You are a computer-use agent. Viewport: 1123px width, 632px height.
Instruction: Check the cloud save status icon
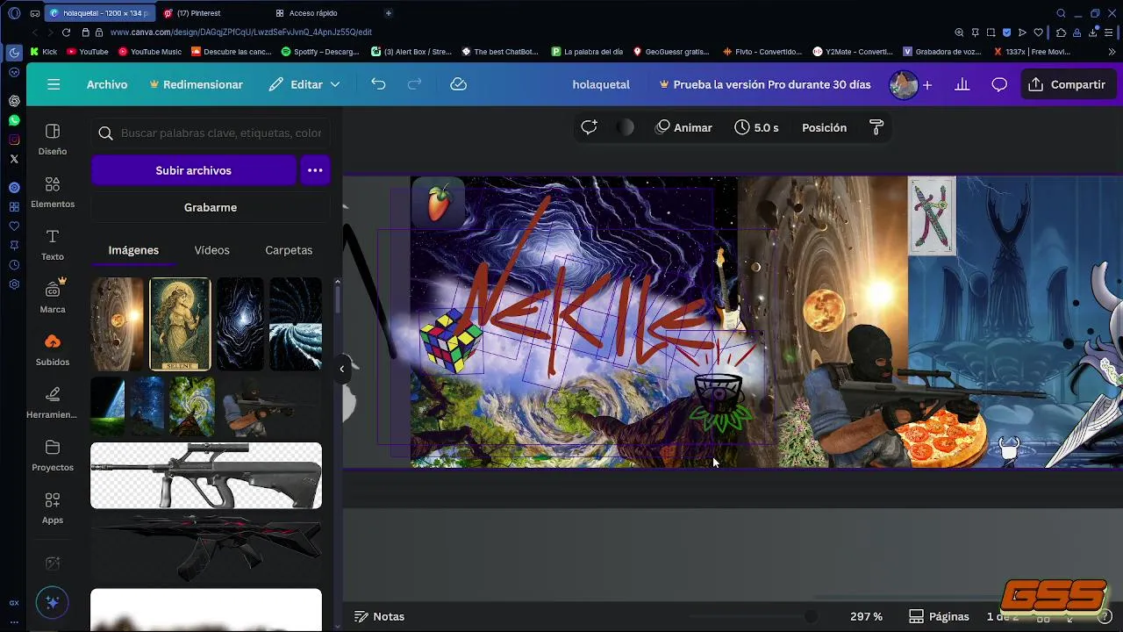coord(458,84)
